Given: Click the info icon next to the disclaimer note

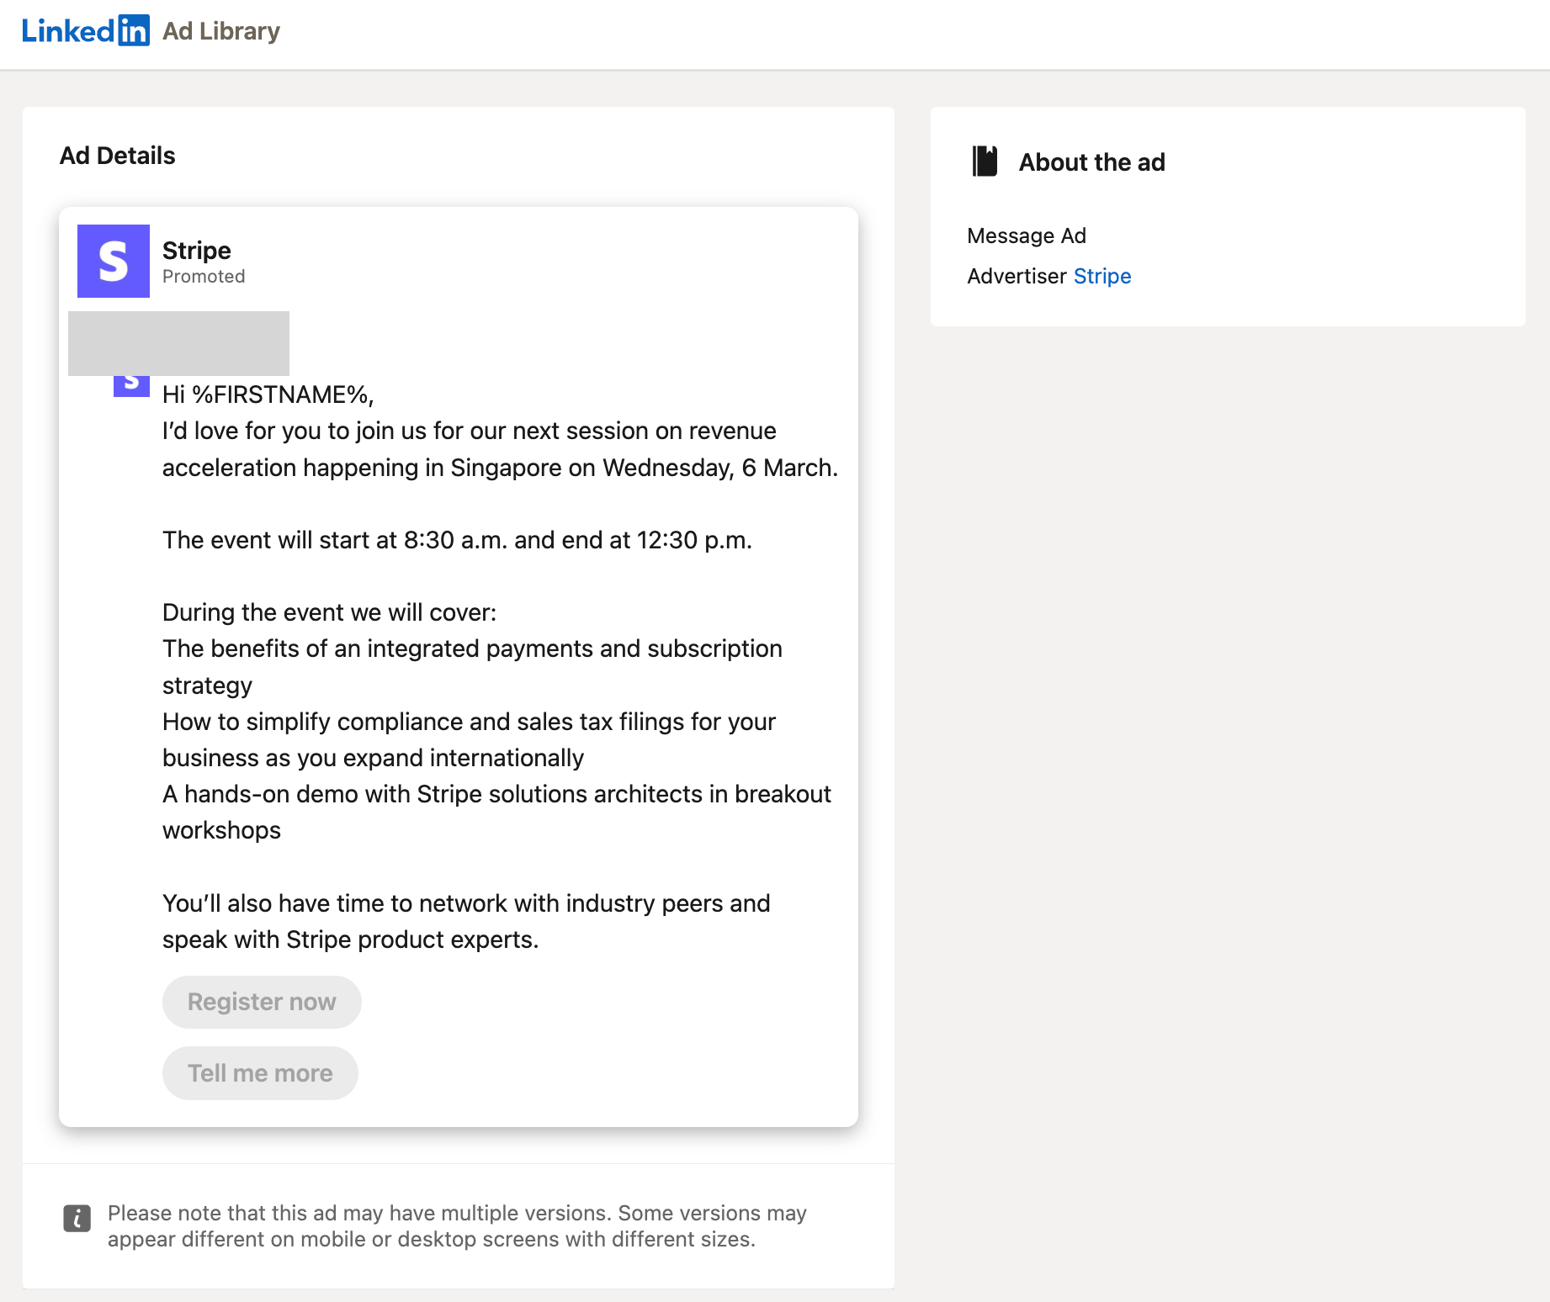Looking at the screenshot, I should [77, 1217].
